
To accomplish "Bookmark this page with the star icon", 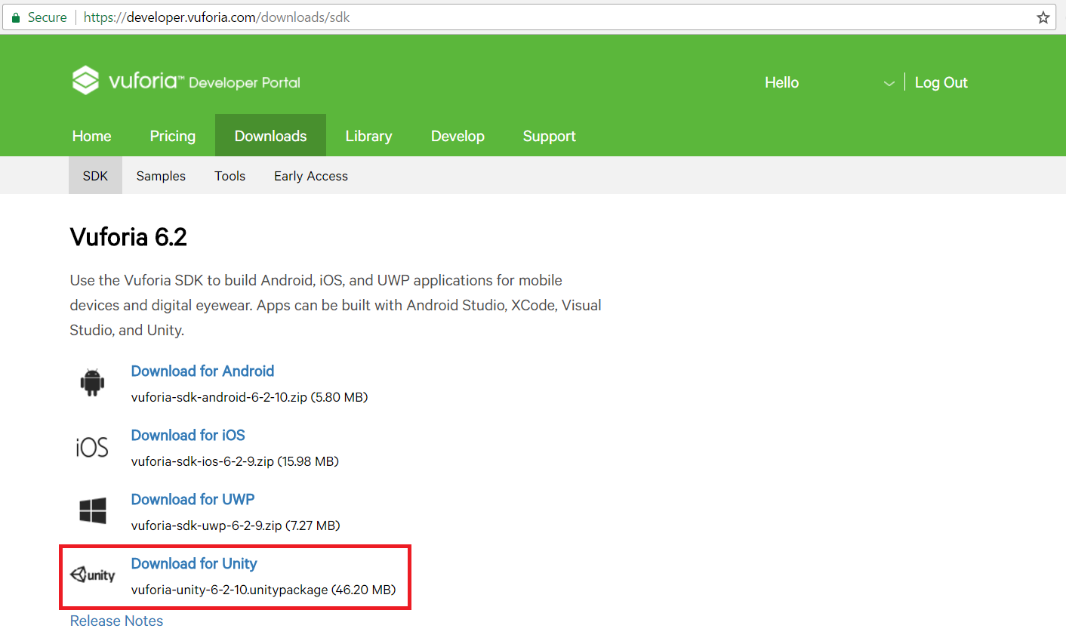I will coord(1043,17).
